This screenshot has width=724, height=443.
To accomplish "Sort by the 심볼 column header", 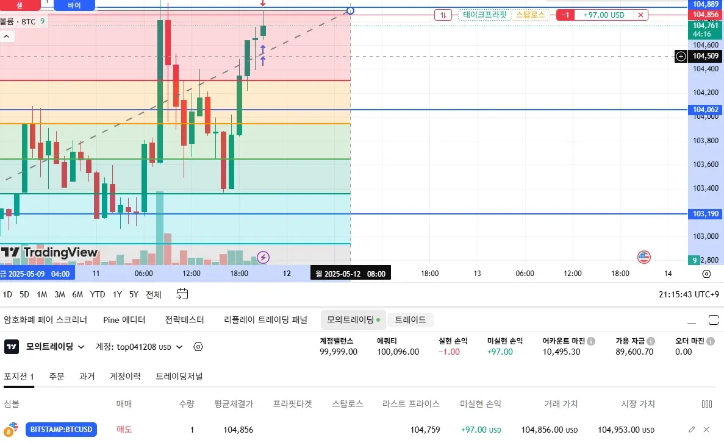I will pyautogui.click(x=12, y=404).
